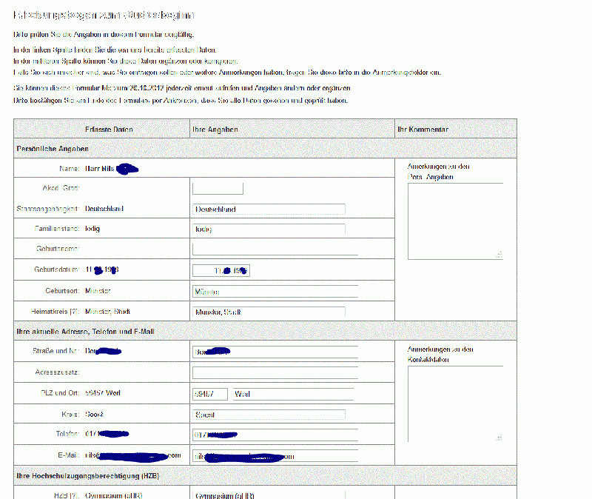Focus the Telefon input field
The image size is (592, 499).
[x=275, y=434]
